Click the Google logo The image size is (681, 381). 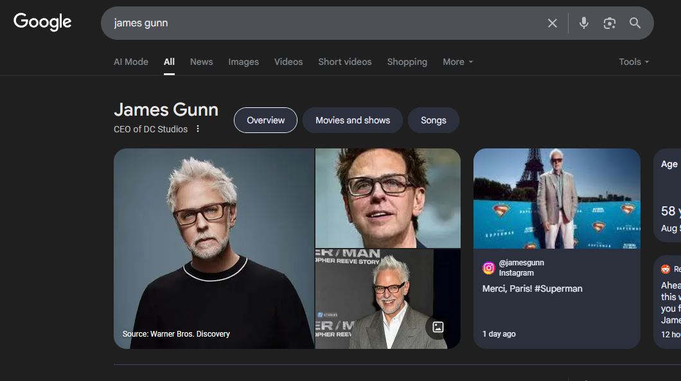pyautogui.click(x=42, y=22)
